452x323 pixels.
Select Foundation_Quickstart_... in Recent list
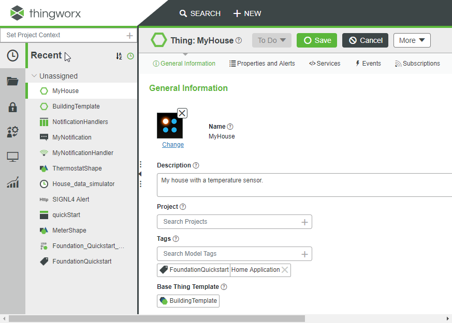(x=82, y=246)
